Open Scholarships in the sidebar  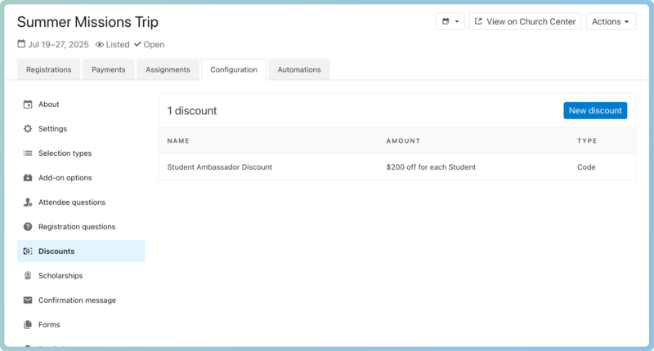[x=81, y=276]
